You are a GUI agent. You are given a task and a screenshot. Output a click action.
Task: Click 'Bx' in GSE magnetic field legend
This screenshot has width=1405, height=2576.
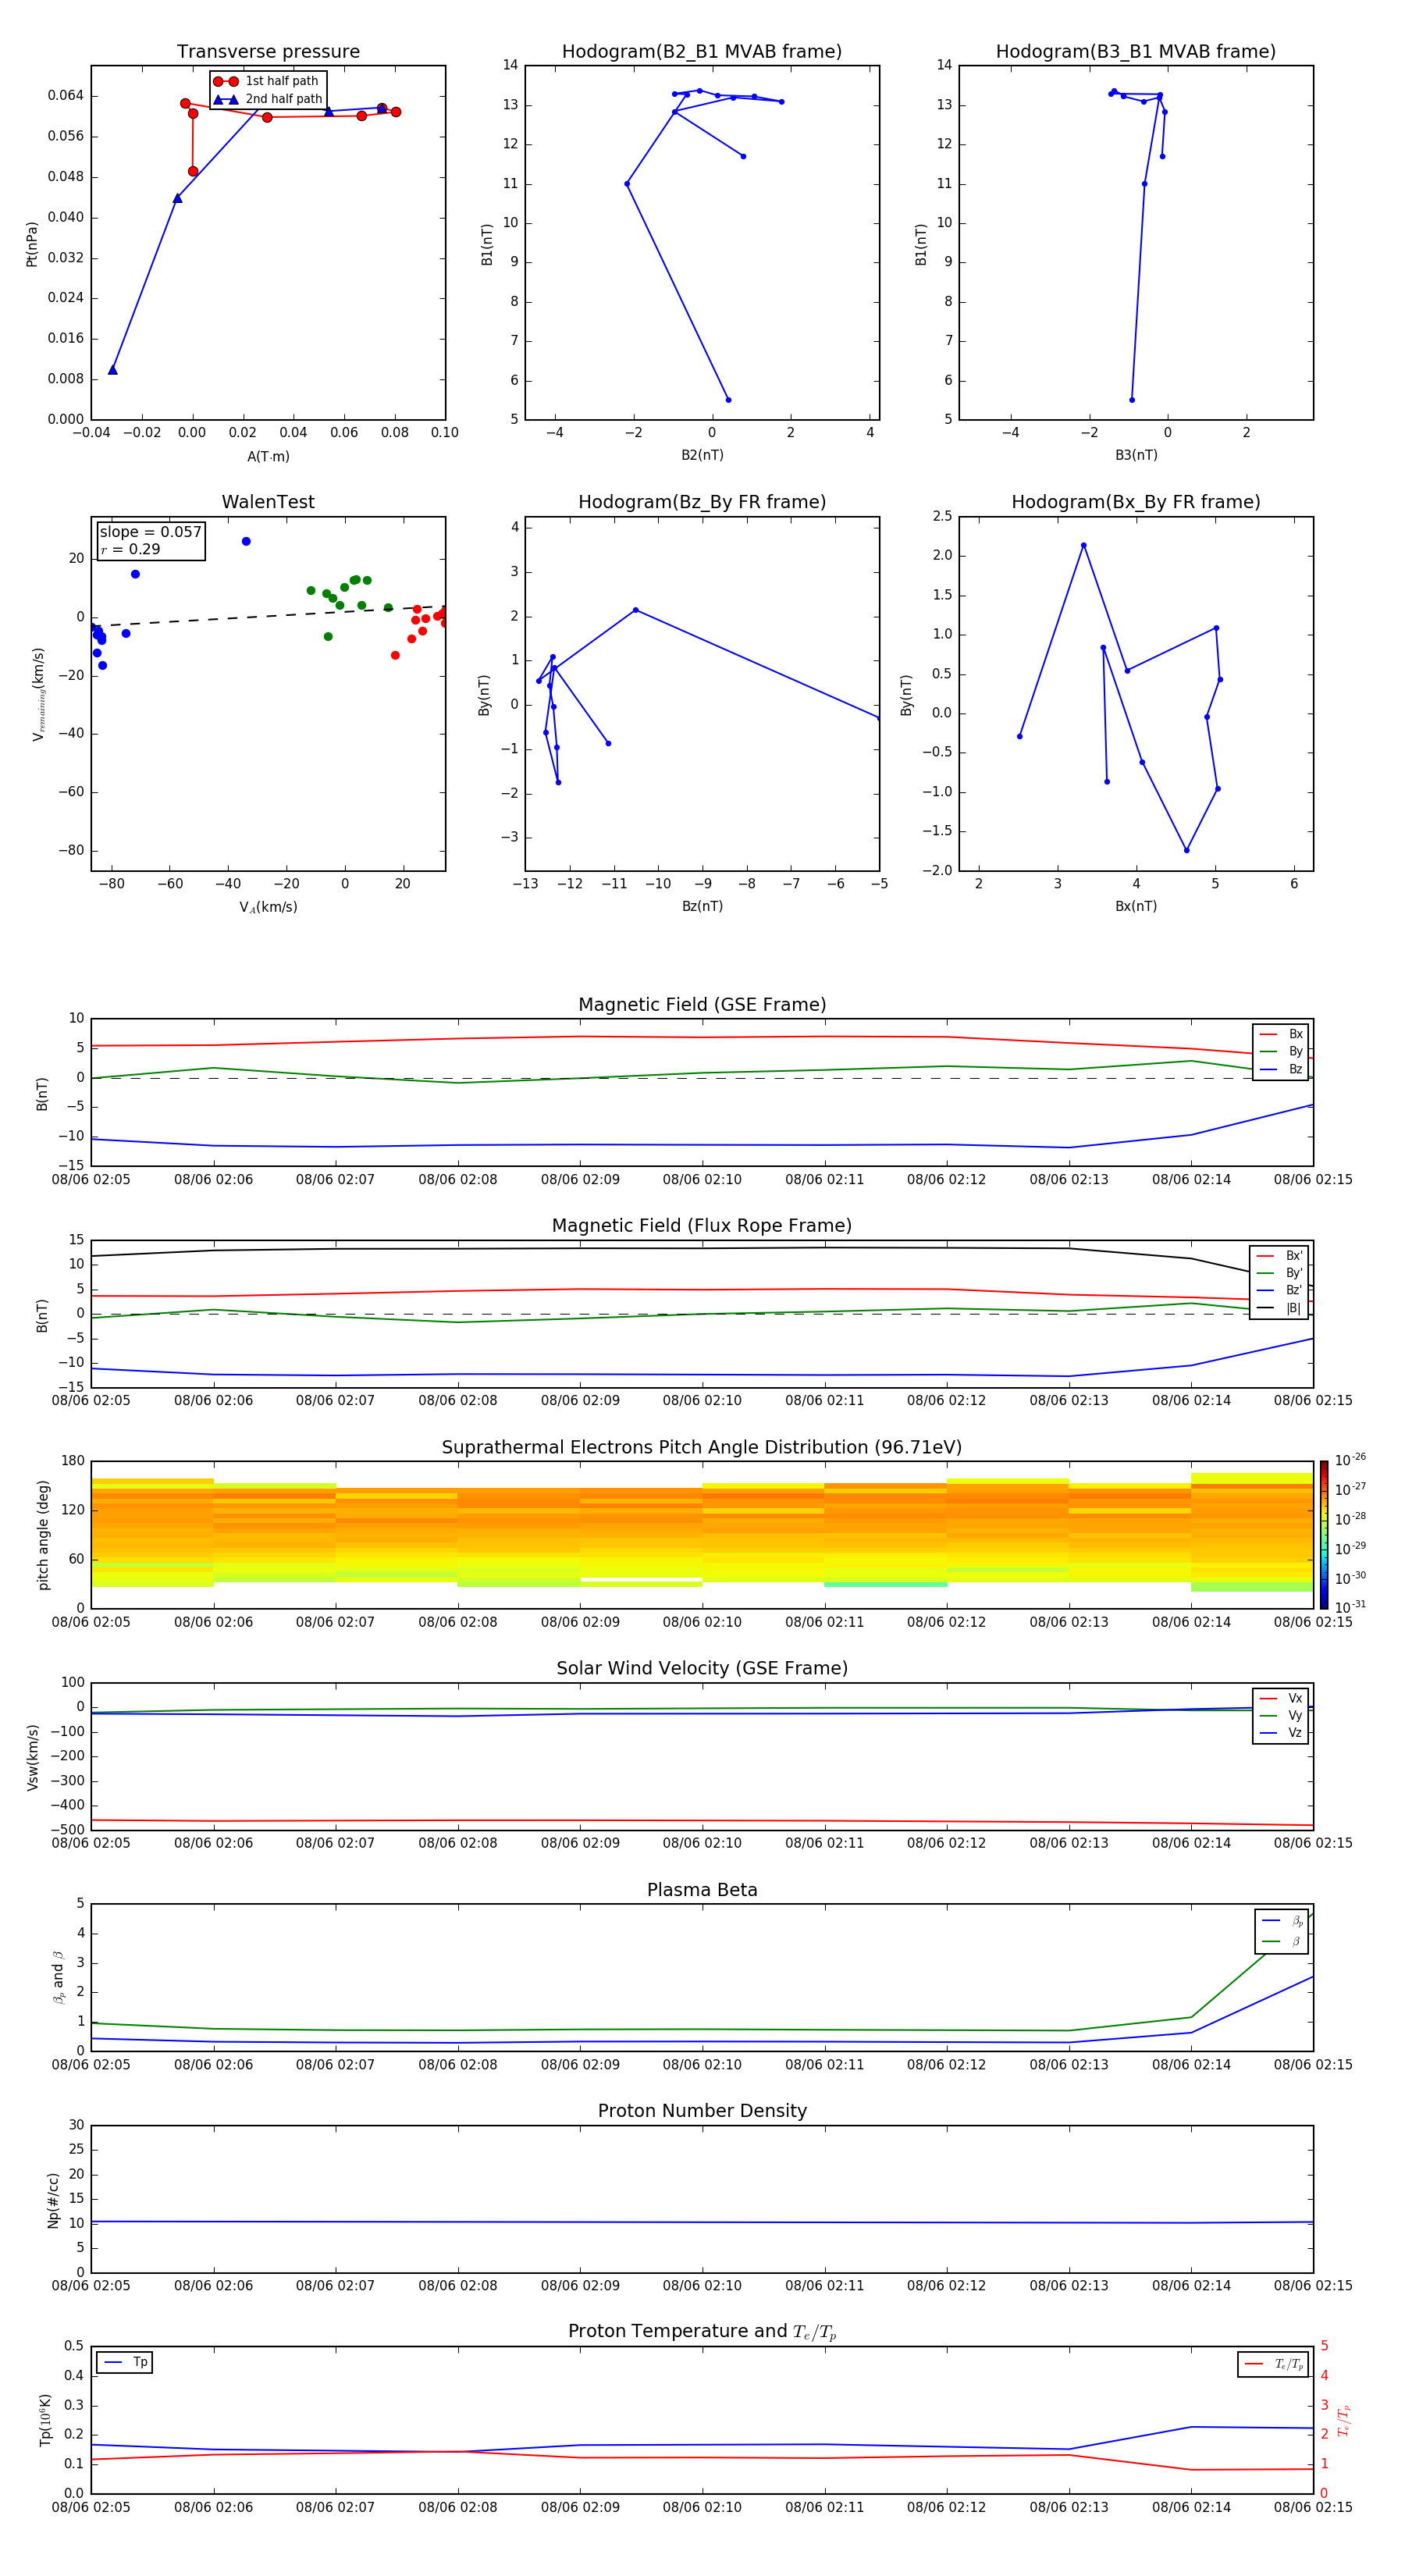point(1295,1034)
